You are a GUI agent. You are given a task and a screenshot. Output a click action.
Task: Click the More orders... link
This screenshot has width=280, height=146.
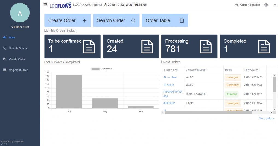(267, 118)
